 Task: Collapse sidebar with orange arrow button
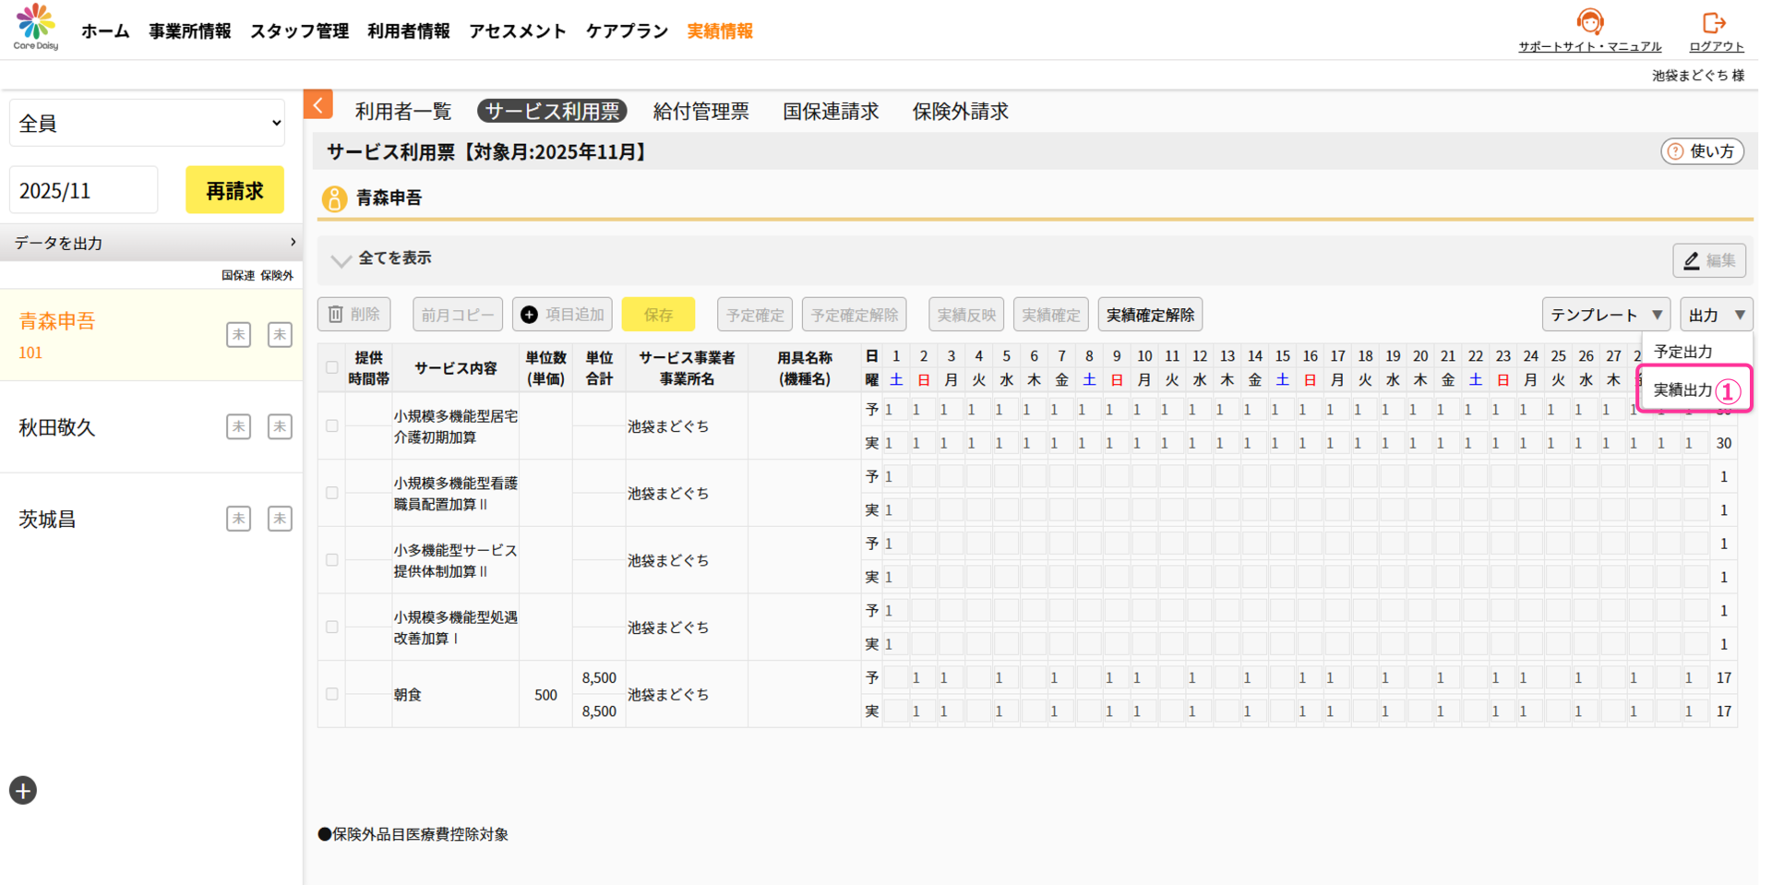click(317, 105)
